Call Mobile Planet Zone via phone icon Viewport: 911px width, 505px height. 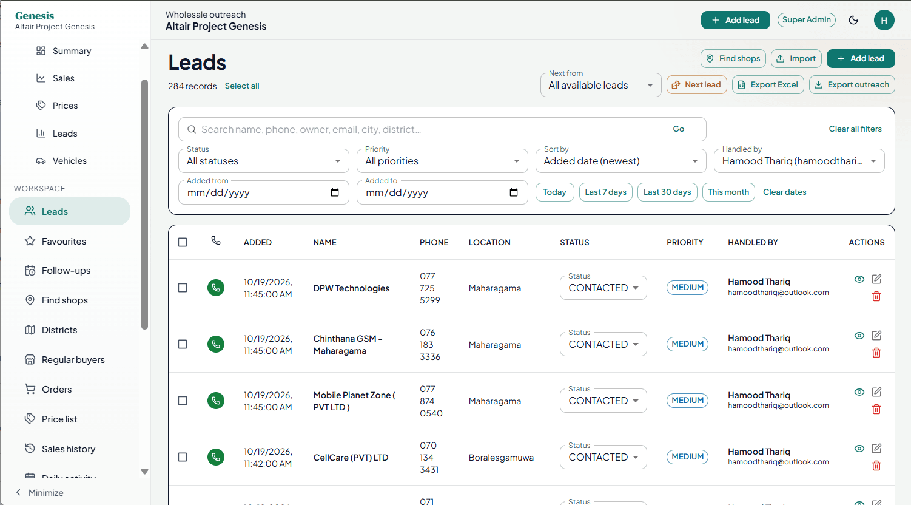[216, 401]
